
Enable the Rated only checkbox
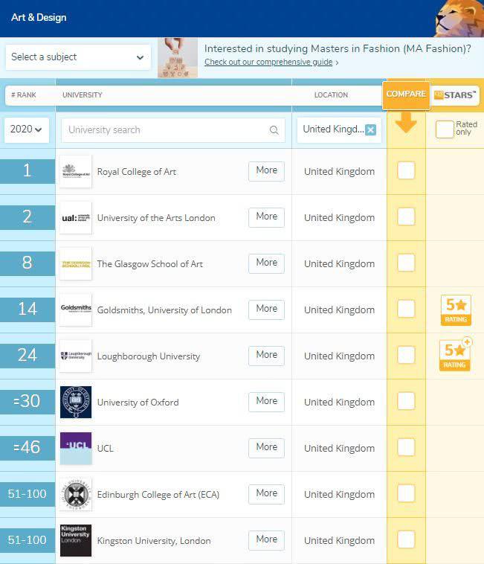pos(444,129)
